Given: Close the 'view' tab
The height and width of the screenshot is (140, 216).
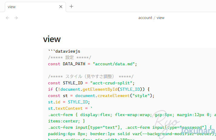Looking at the screenshot, I should point(61,7).
